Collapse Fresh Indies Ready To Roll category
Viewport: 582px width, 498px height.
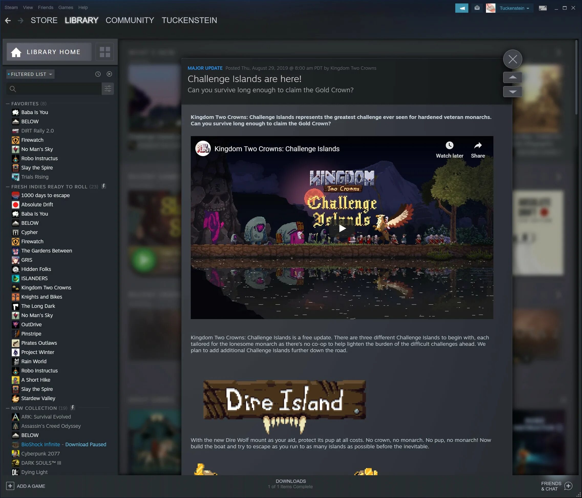(x=8, y=187)
